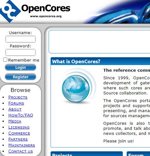Click the Login button
The height and width of the screenshot is (156, 150).
pyautogui.click(x=21, y=67)
